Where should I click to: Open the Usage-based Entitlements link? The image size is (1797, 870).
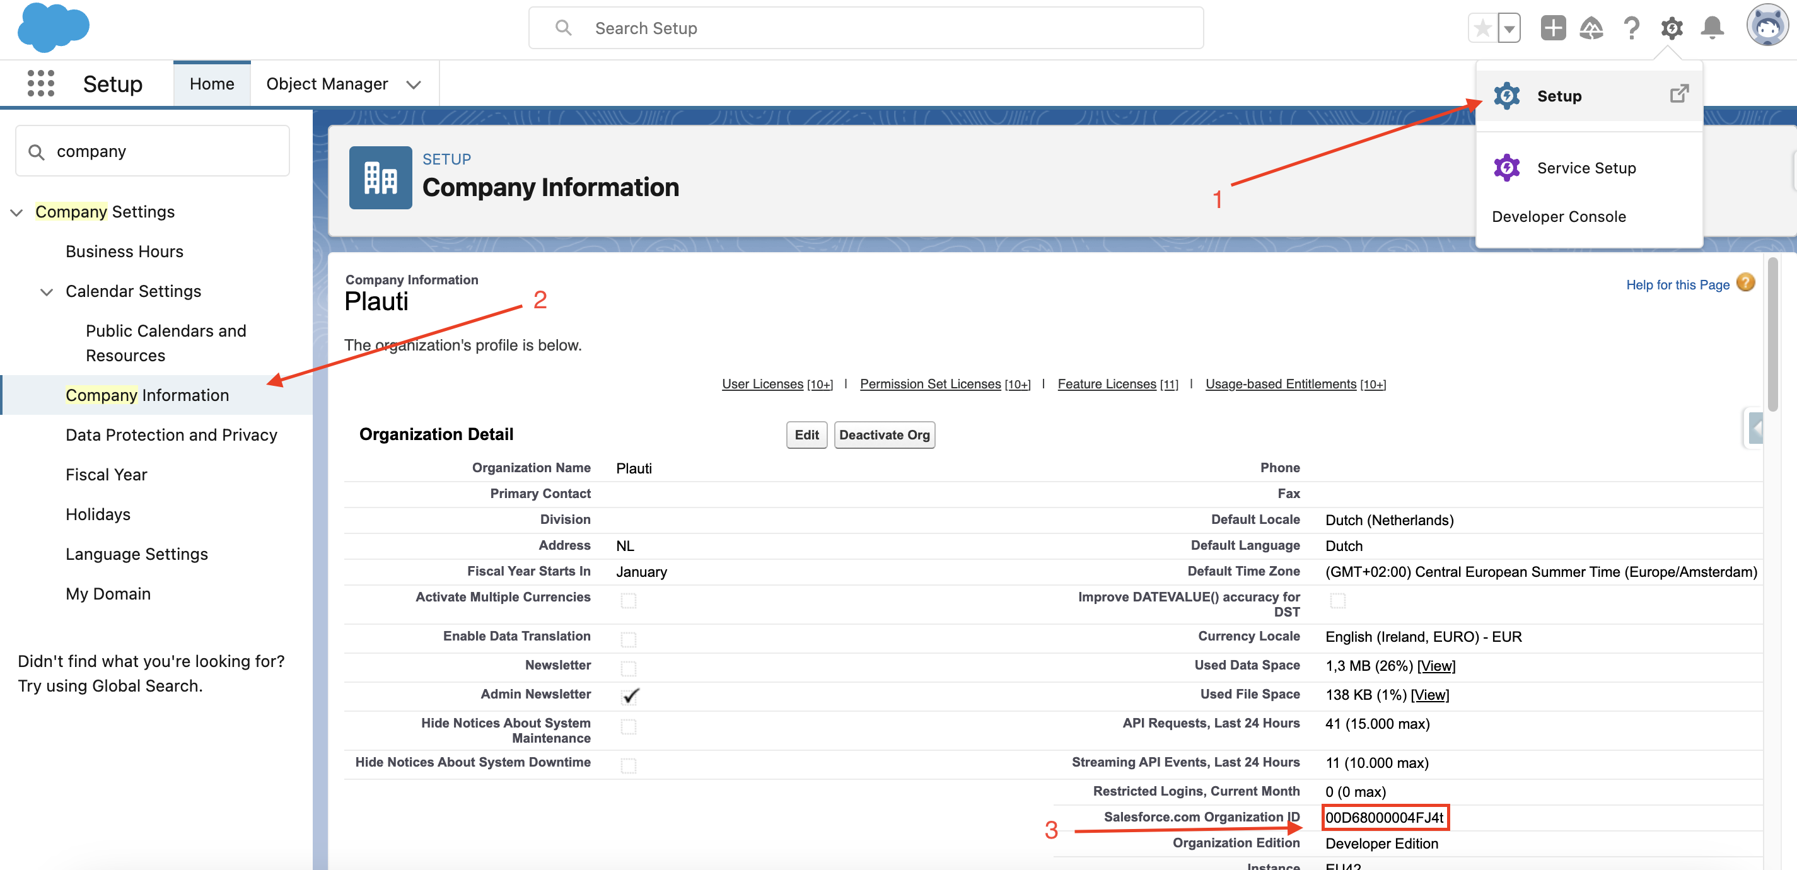[x=1281, y=384]
